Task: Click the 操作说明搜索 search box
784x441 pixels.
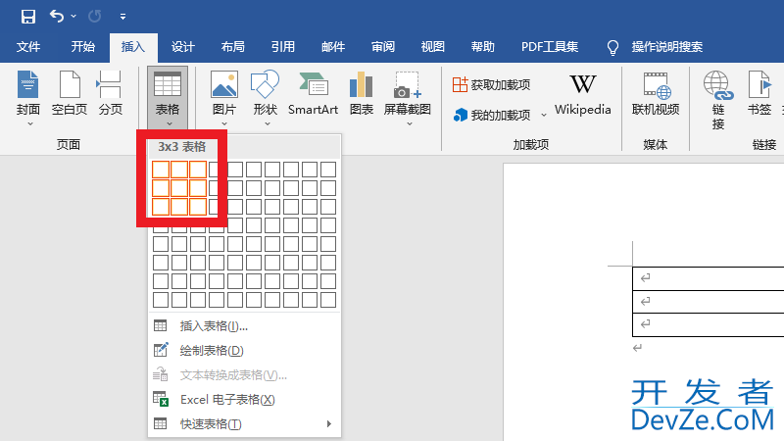Action: pos(667,47)
